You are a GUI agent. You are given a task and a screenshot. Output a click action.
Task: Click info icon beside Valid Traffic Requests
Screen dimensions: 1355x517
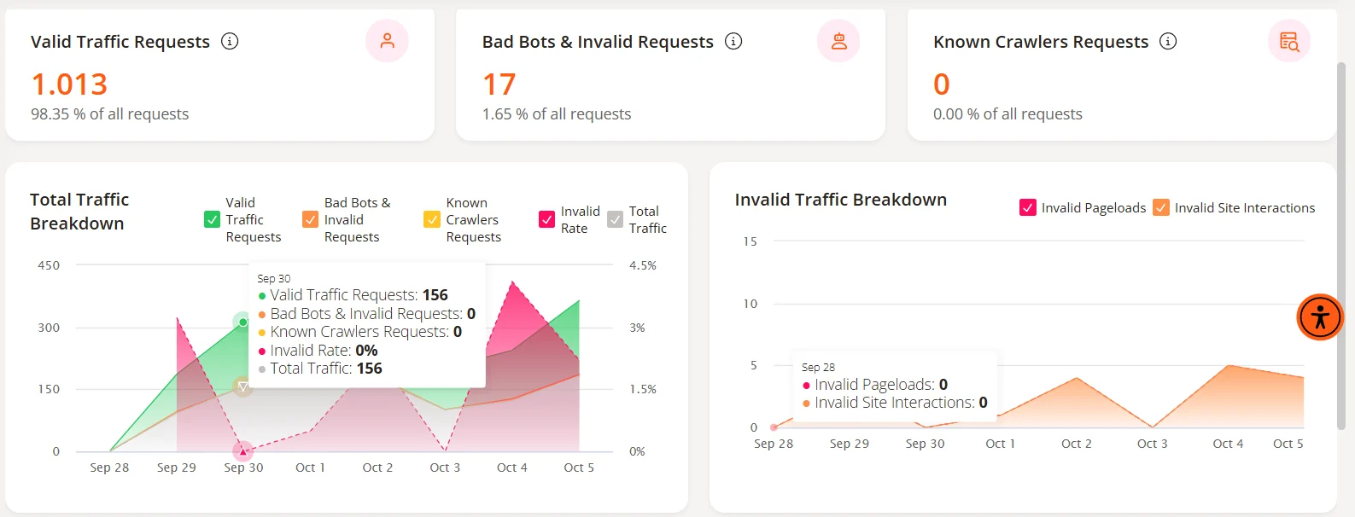[x=230, y=41]
